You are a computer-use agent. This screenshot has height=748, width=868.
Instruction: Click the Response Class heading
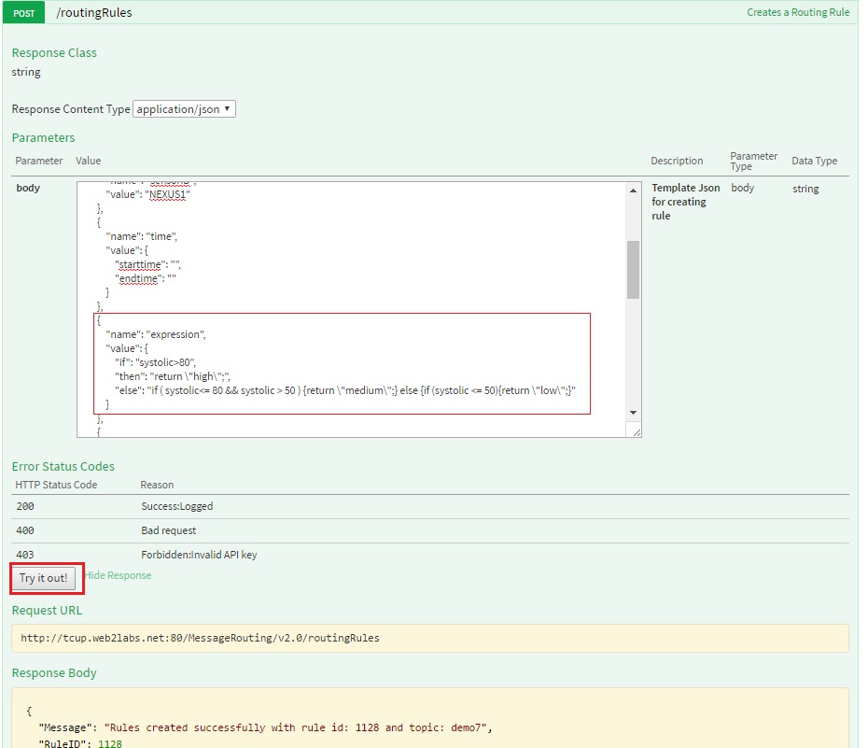coord(54,53)
